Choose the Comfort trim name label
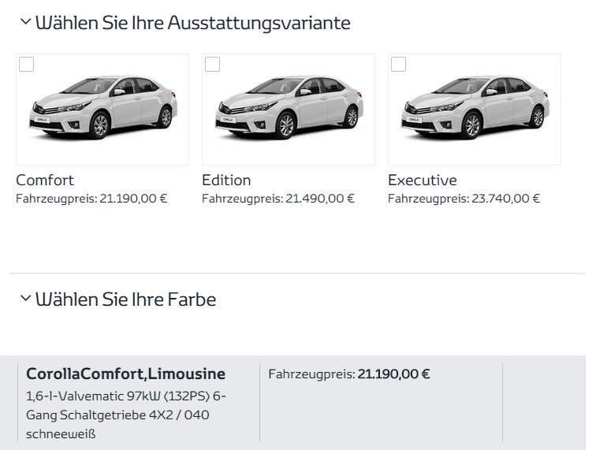This screenshot has width=596, height=450. [x=45, y=180]
